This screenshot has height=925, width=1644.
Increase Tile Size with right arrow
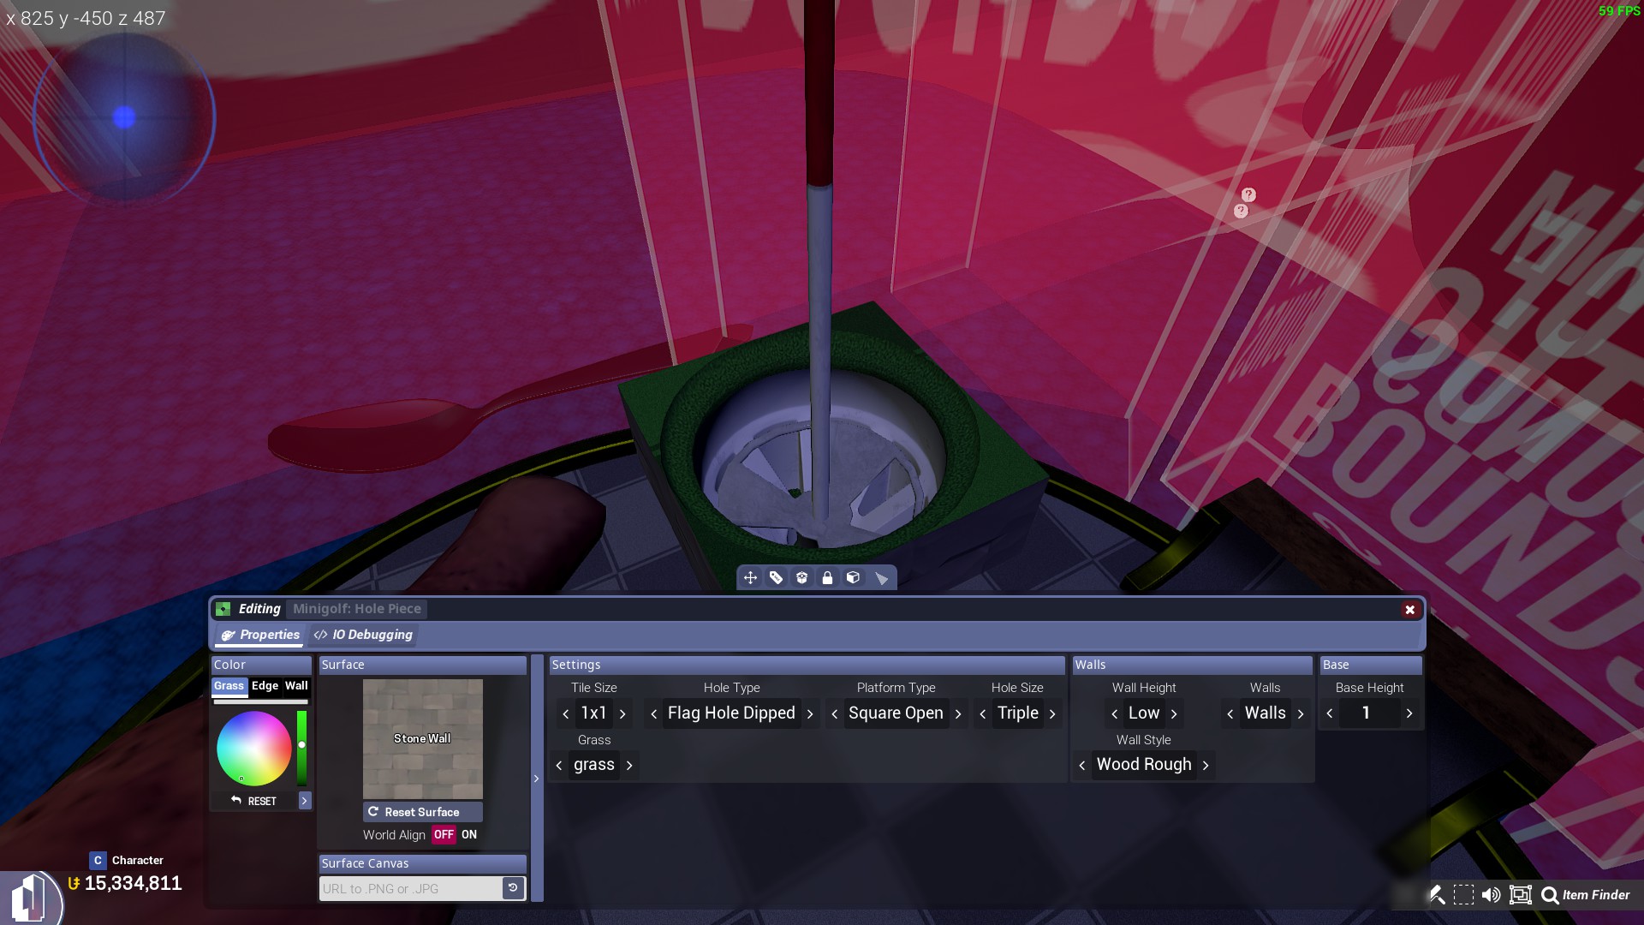pyautogui.click(x=622, y=713)
